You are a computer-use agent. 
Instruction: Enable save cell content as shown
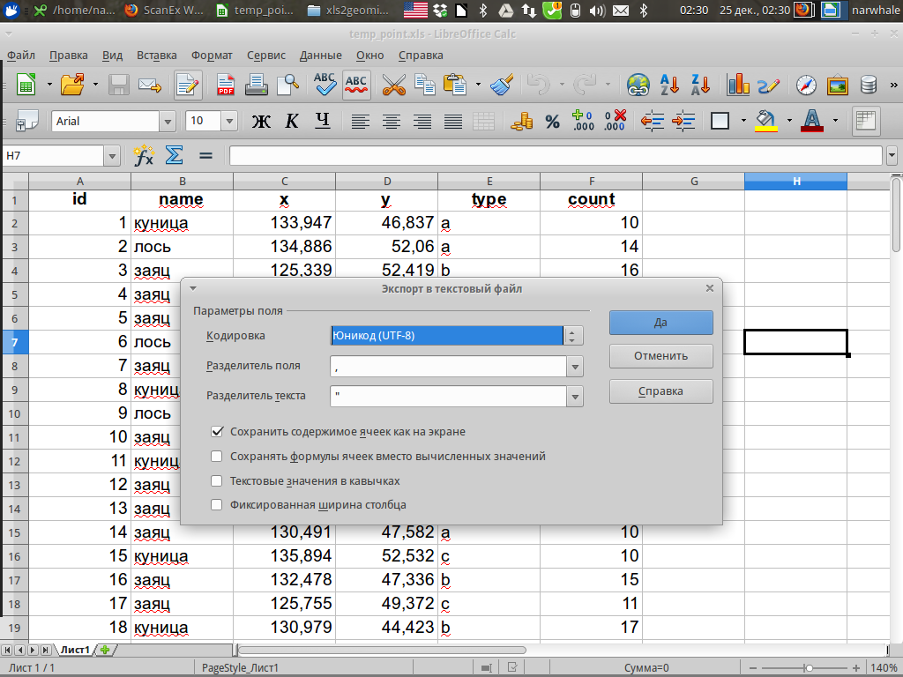click(x=217, y=432)
